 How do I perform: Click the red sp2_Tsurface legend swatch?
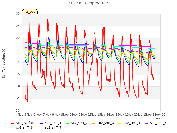point(12,123)
